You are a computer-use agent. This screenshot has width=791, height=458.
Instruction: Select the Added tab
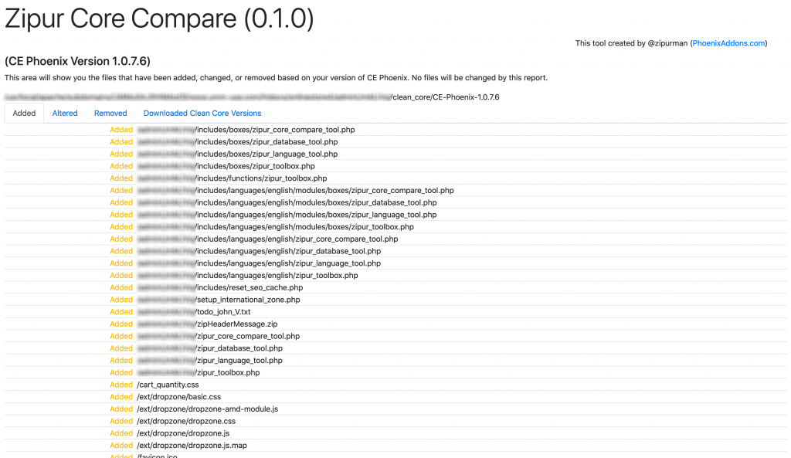click(x=24, y=113)
